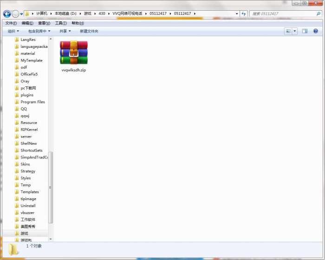Select the odf folder in tree
The width and height of the screenshot is (325, 260).
point(21,67)
